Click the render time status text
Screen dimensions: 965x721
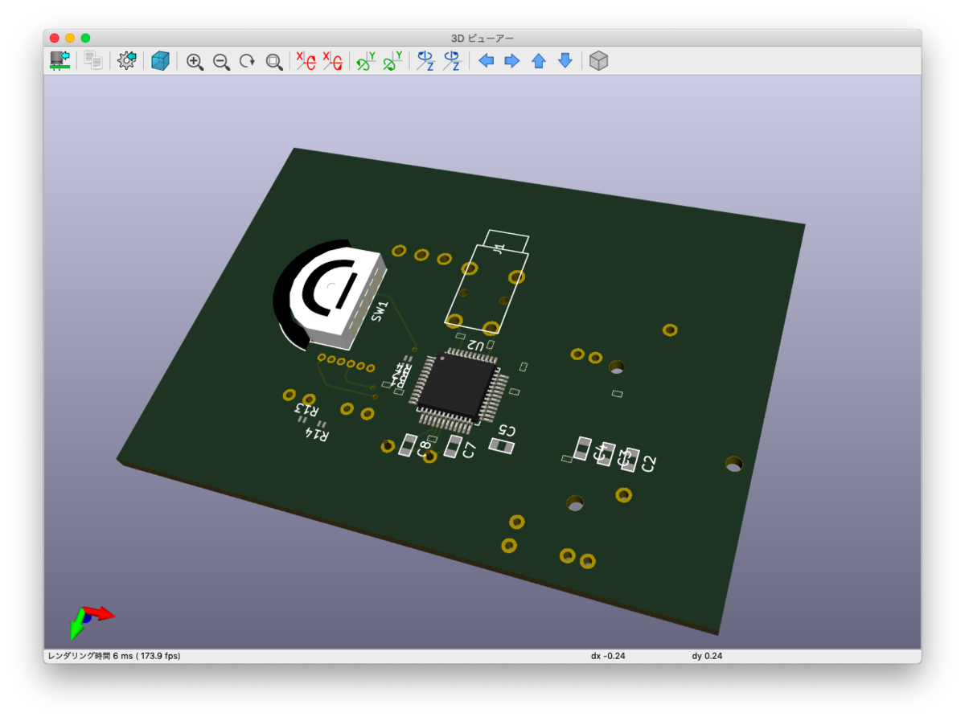tap(113, 656)
